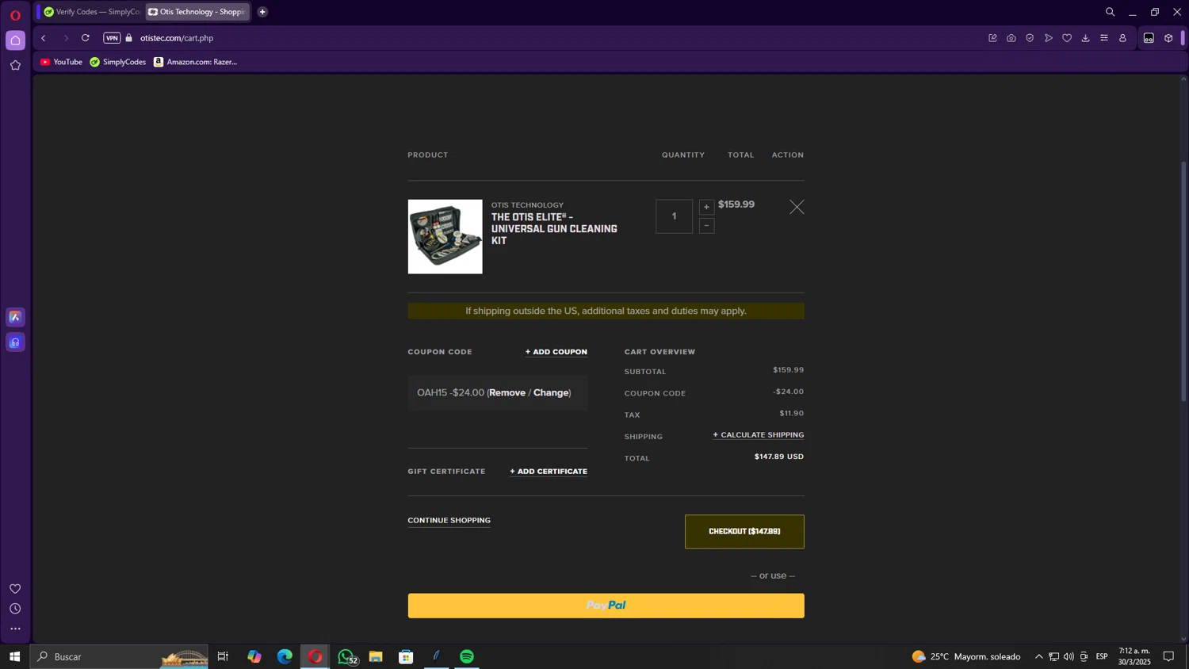This screenshot has width=1189, height=669.
Task: Open Task View on the taskbar
Action: (x=223, y=656)
